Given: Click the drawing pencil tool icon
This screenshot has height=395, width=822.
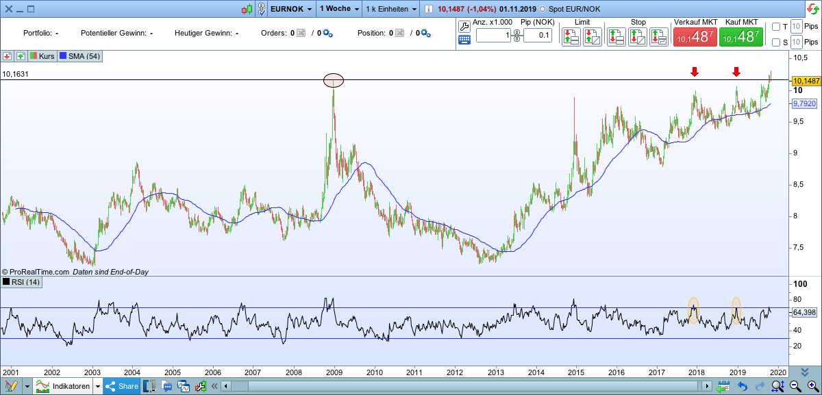Looking at the screenshot, I should [x=12, y=387].
